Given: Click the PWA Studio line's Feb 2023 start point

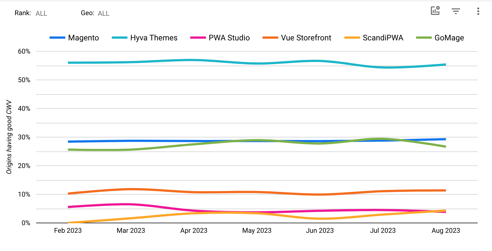Looking at the screenshot, I should point(69,207).
